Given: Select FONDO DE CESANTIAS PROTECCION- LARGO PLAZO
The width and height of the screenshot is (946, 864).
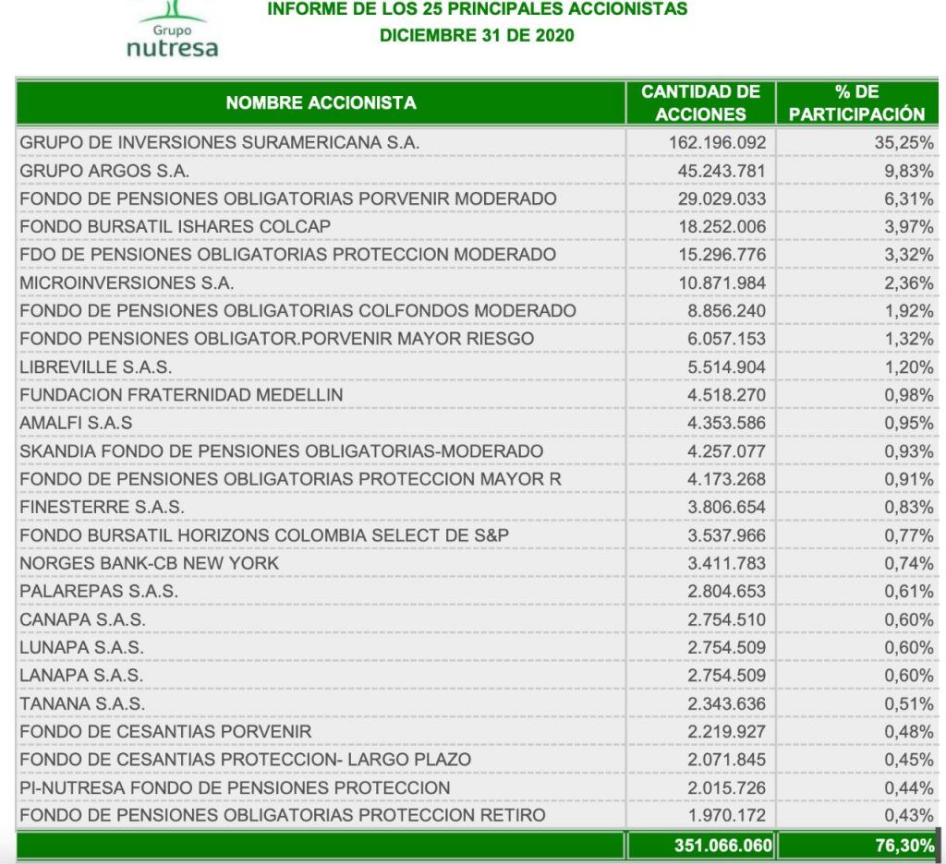Looking at the screenshot, I should (245, 760).
